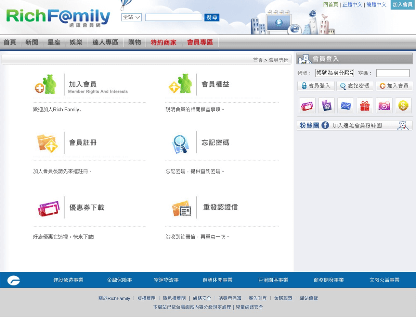The image size is (416, 324).
Task: Open the 新聞 navigation tab
Action: coord(32,42)
